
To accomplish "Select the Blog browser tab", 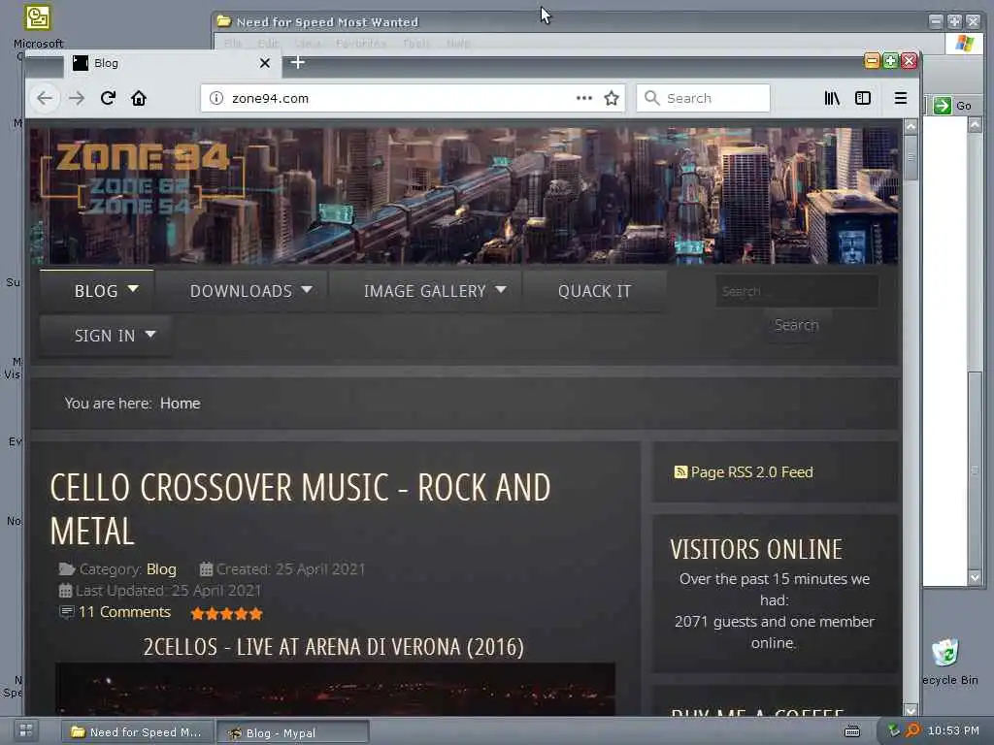I will (173, 63).
